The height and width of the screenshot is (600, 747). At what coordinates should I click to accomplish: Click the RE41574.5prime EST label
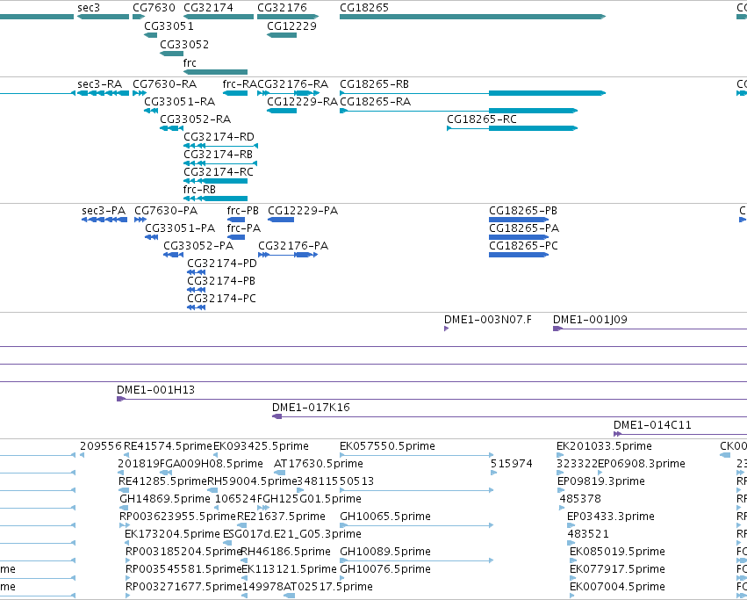[x=168, y=446]
